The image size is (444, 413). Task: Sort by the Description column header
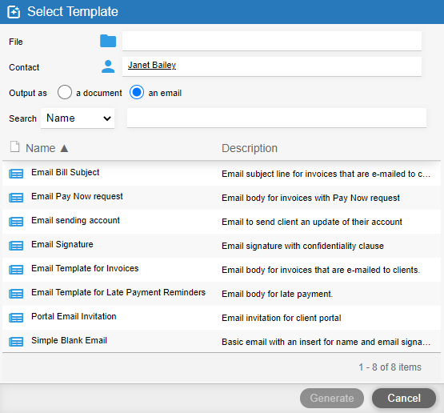pyautogui.click(x=250, y=148)
